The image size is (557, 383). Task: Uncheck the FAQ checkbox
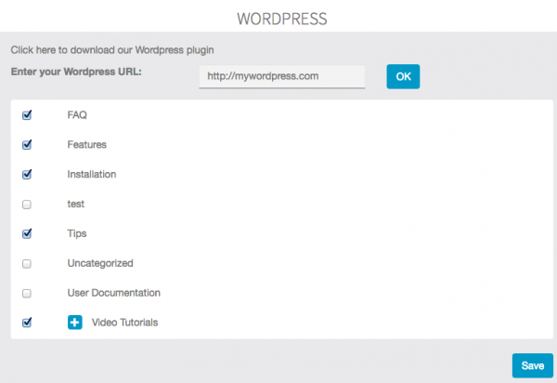pos(27,115)
